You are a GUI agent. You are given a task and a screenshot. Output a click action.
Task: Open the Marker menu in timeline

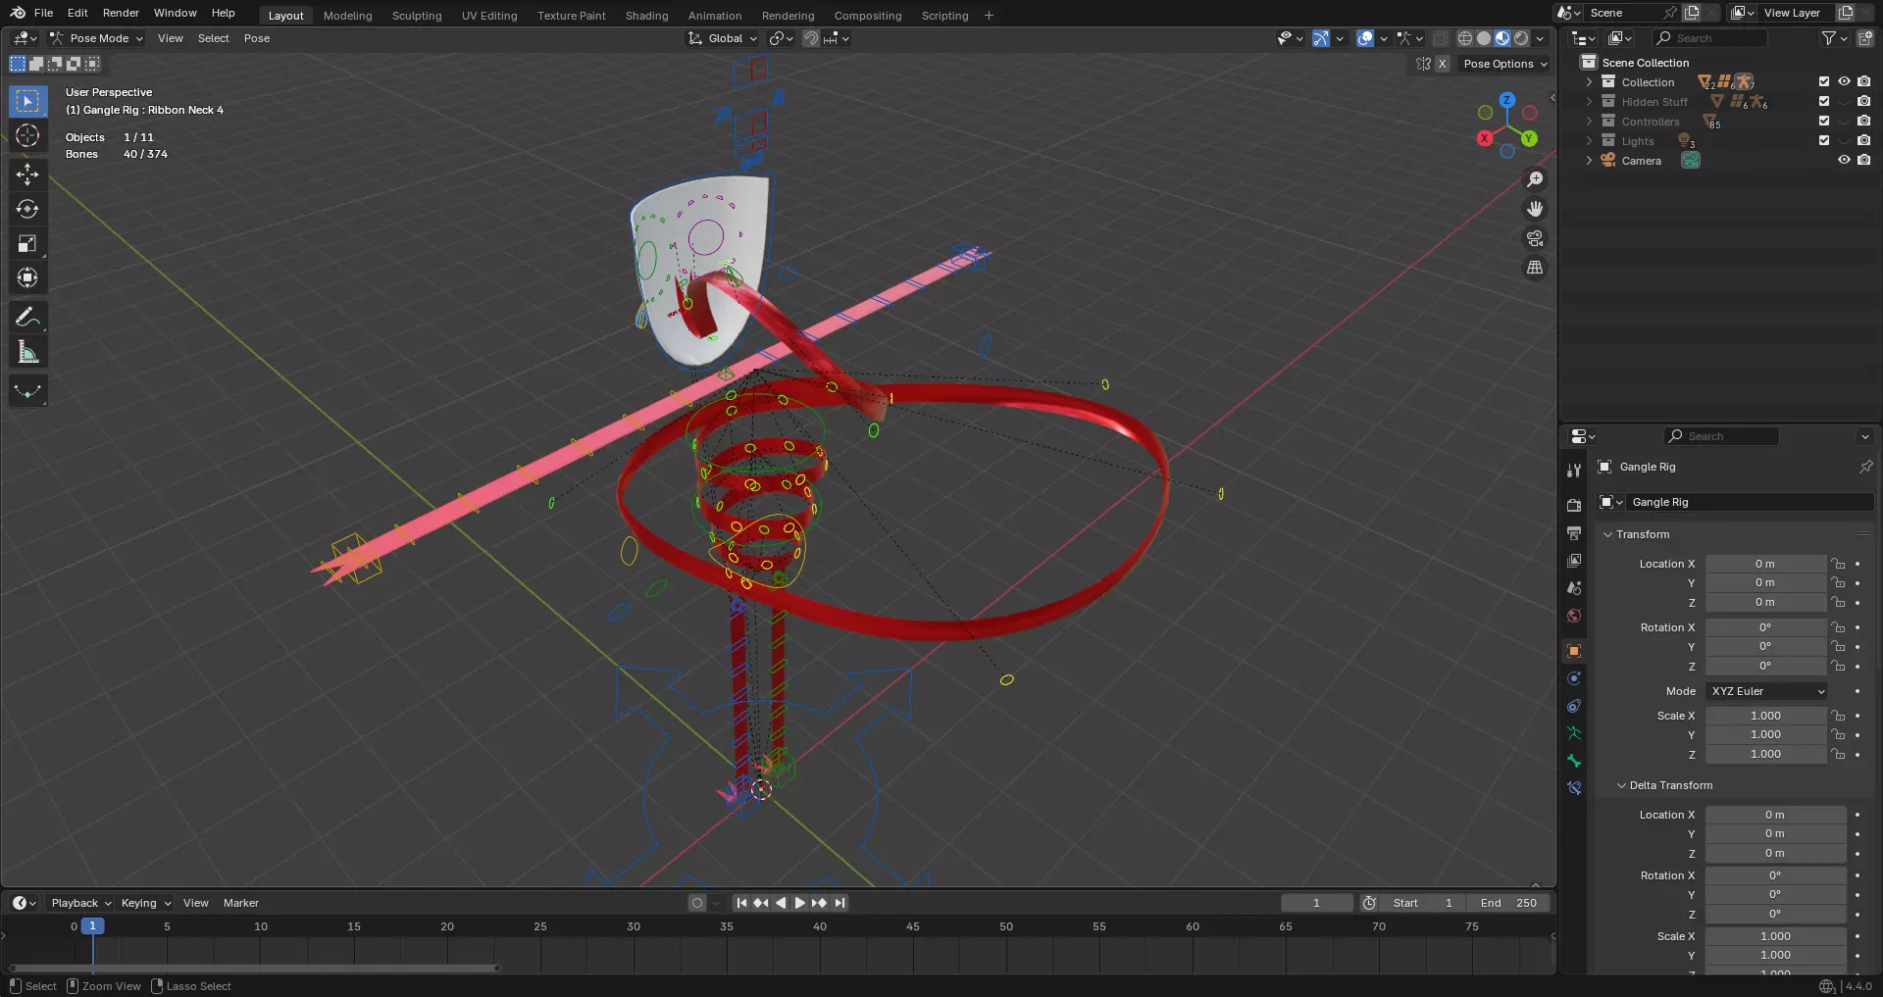[241, 903]
